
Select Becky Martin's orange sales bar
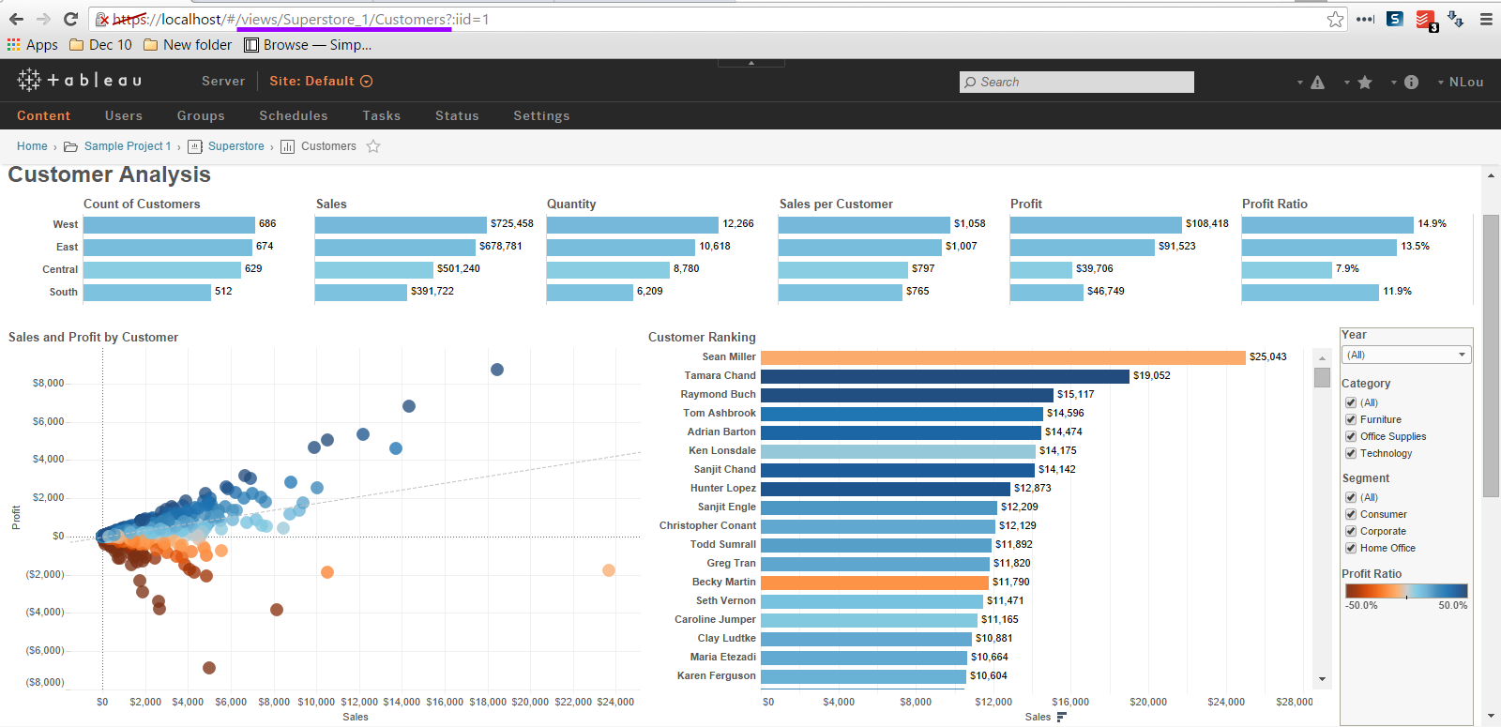click(x=874, y=583)
